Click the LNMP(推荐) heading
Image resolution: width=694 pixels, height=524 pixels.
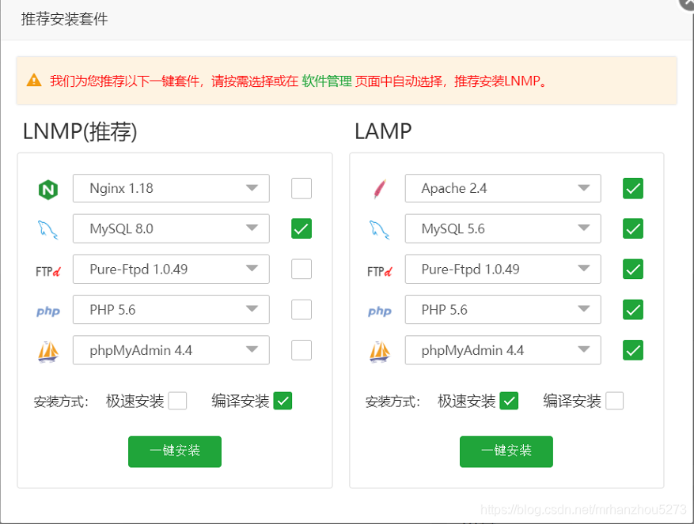pyautogui.click(x=80, y=131)
